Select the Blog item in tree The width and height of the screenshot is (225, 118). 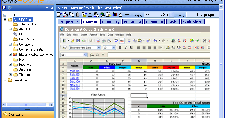(22, 34)
